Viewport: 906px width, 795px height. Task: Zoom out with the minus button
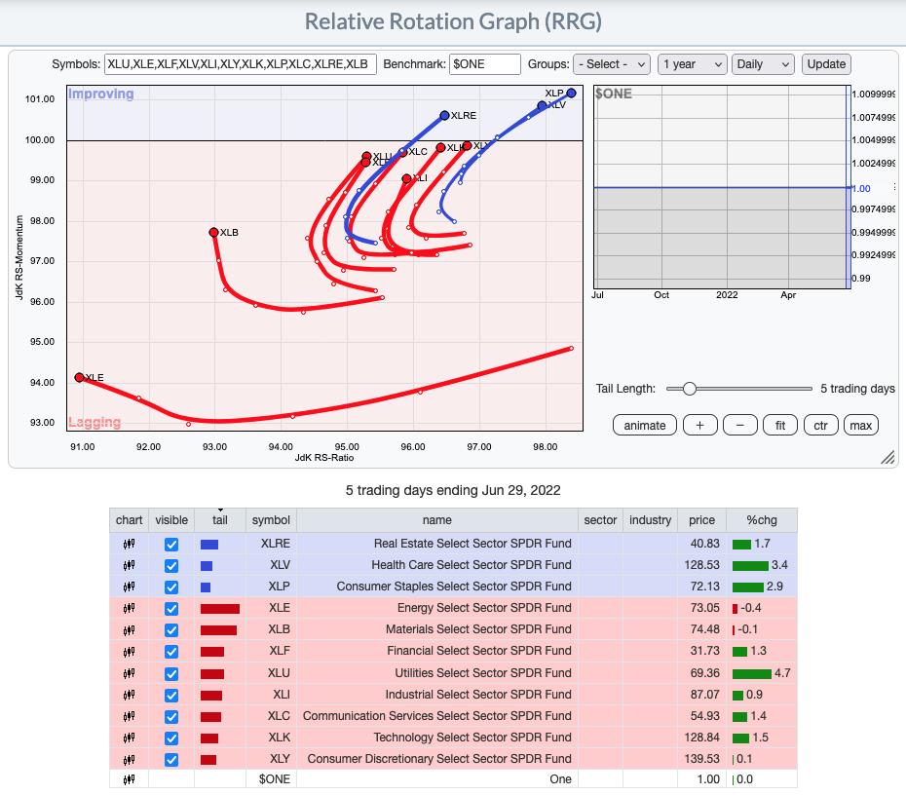[x=739, y=425]
